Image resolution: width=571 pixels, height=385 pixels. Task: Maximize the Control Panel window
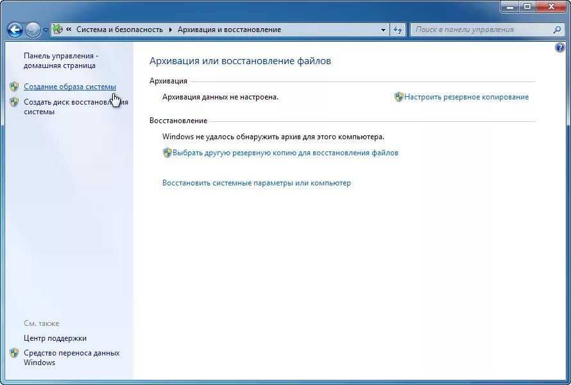[527, 6]
